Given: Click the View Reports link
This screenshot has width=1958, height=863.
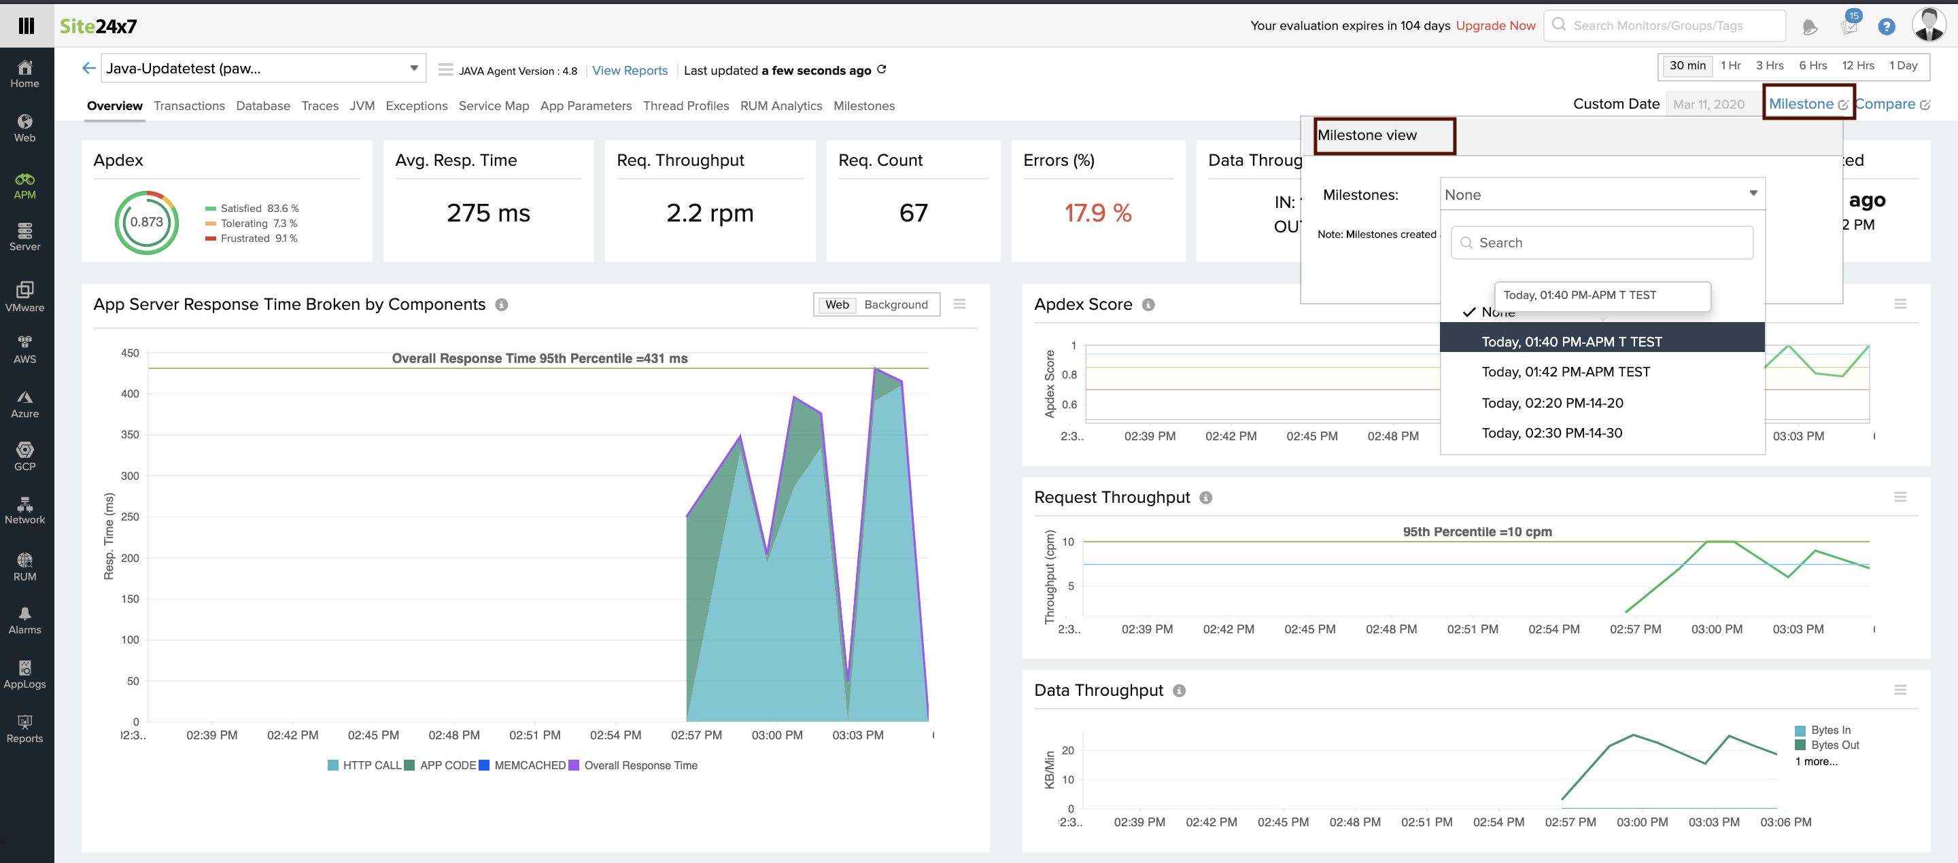Looking at the screenshot, I should click(630, 70).
